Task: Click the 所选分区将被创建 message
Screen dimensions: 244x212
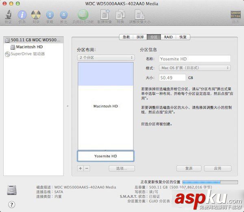Action: point(157,124)
